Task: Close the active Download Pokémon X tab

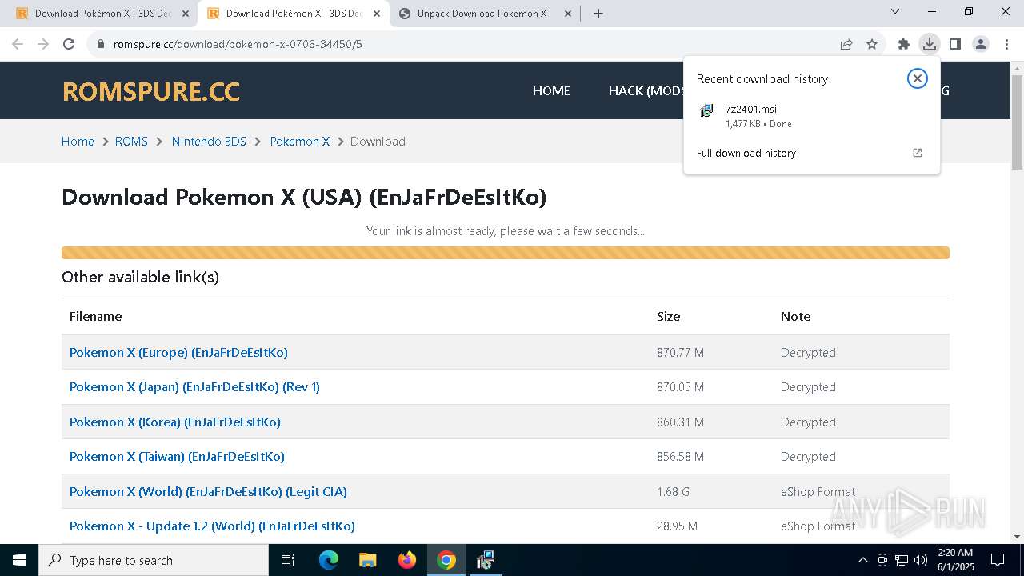Action: (377, 14)
